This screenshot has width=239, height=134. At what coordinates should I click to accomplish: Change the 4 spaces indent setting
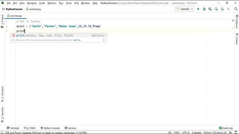[196, 133]
